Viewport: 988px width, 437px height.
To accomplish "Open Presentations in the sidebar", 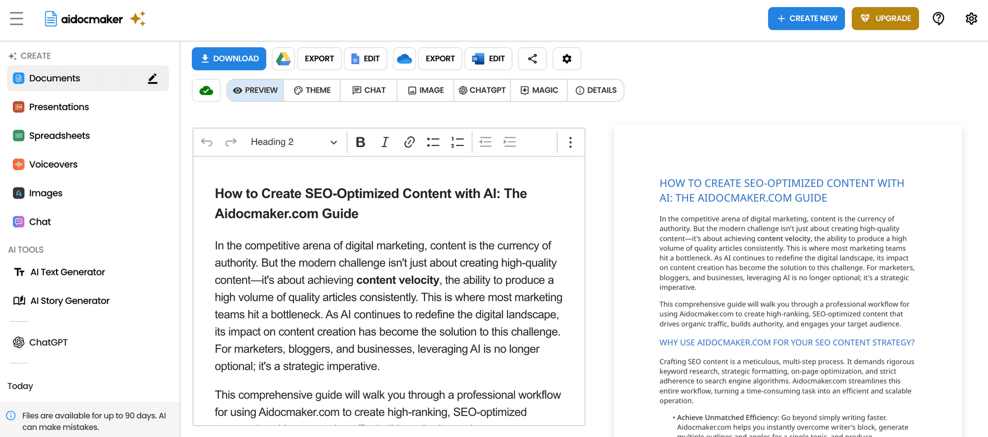I will point(88,107).
